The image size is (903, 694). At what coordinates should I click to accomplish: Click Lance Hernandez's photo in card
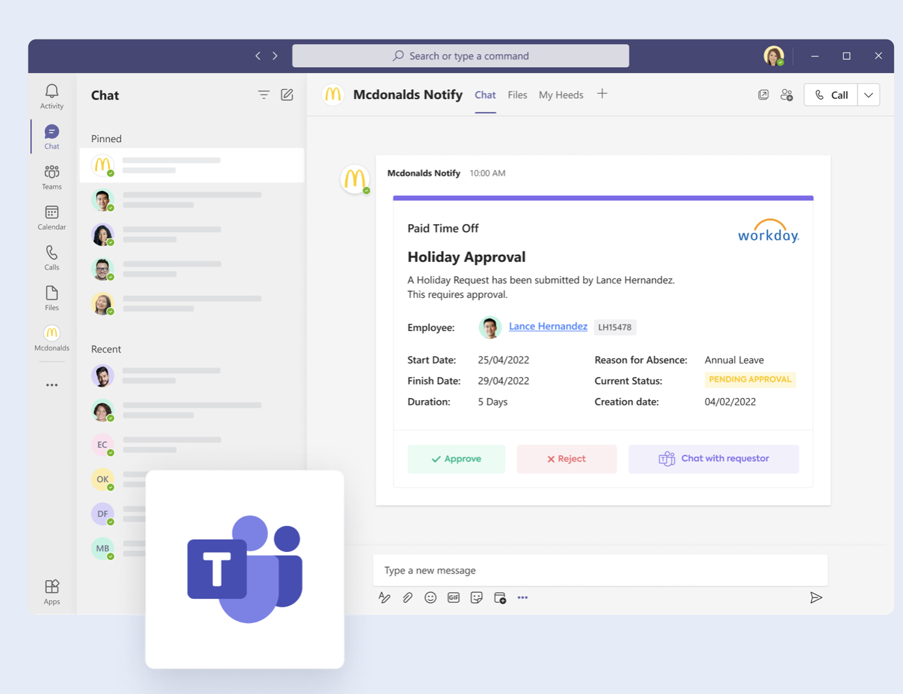[490, 327]
